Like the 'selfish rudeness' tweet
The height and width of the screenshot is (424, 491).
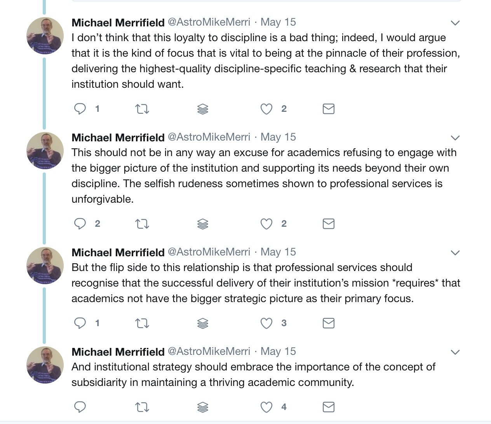(x=266, y=224)
